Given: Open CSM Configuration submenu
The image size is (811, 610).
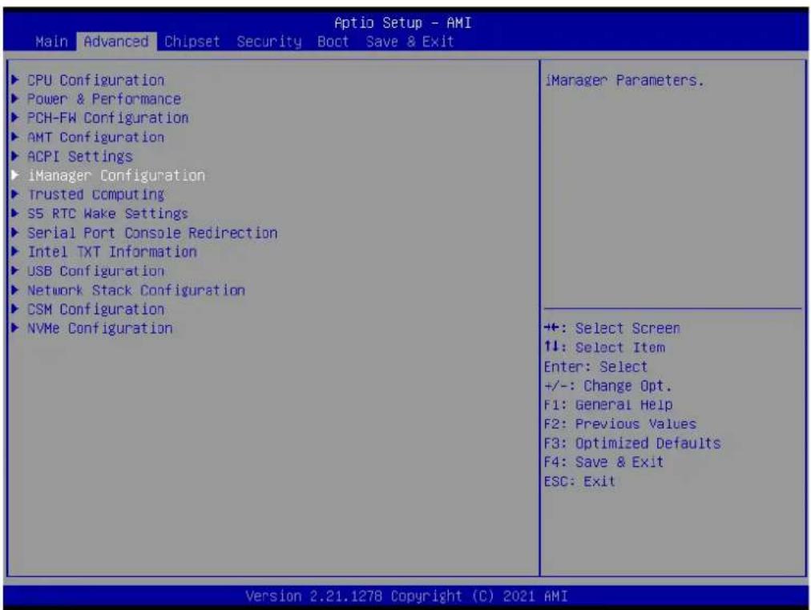Looking at the screenshot, I should tap(95, 309).
